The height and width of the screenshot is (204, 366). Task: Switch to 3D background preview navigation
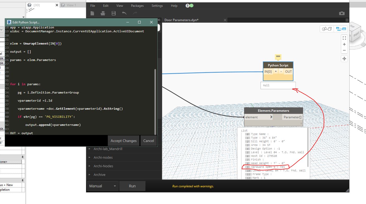pyautogui.click(x=327, y=29)
